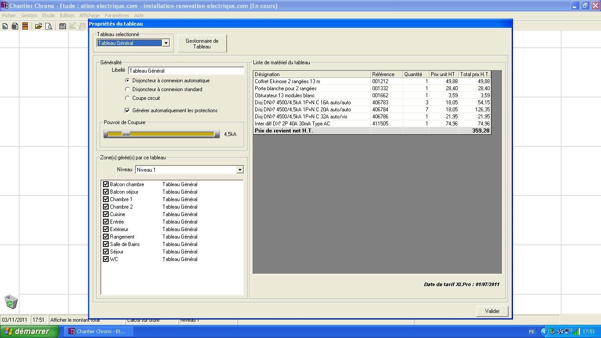Click the greyed set-square drawing icon
The width and height of the screenshot is (601, 338).
pos(73,26)
